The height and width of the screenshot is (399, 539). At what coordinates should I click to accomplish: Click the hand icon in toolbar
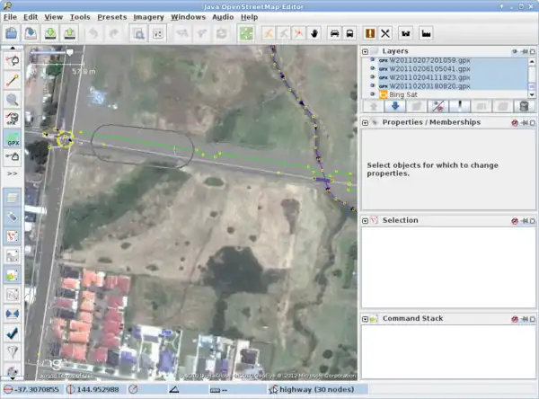314,33
